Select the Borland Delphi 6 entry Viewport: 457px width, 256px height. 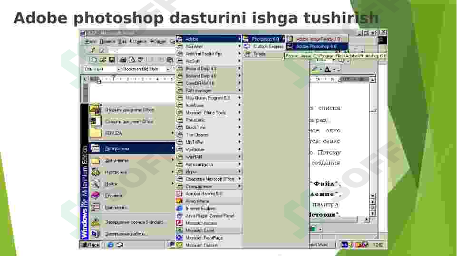coord(209,75)
